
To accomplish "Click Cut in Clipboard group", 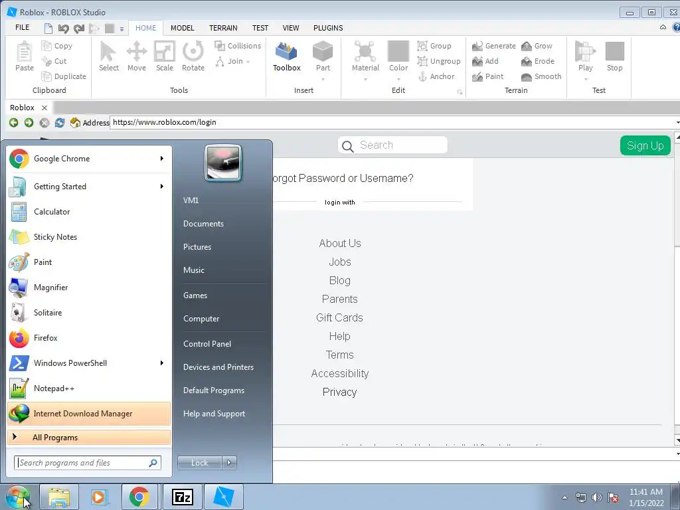I will click(54, 61).
